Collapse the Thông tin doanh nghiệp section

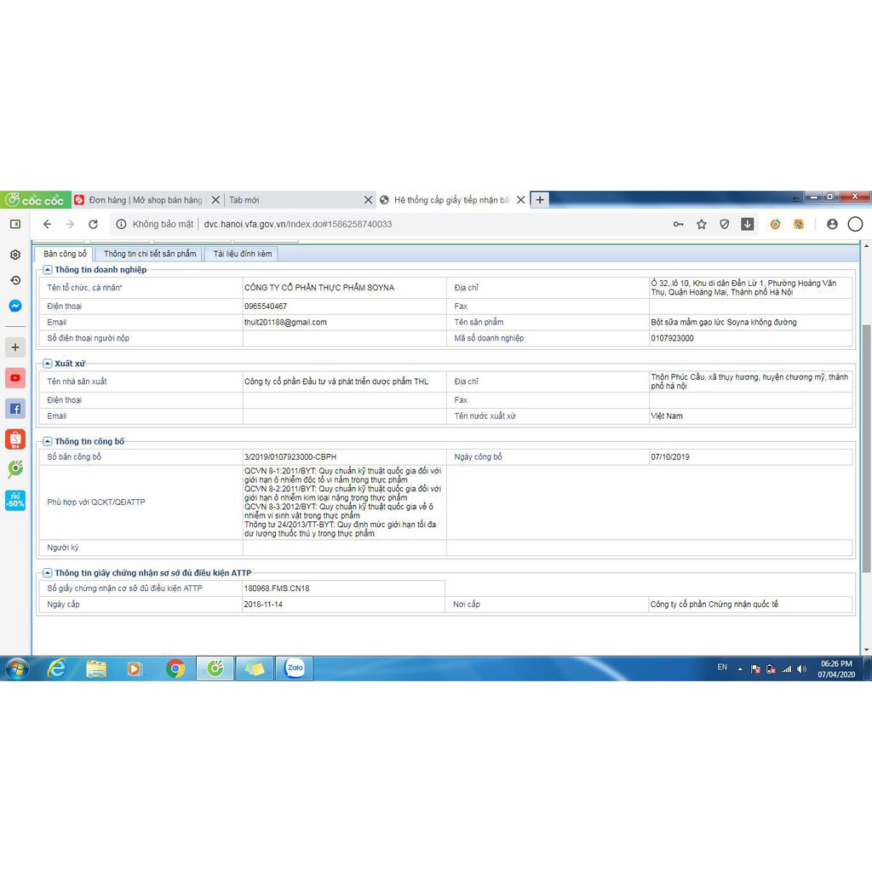coord(49,270)
